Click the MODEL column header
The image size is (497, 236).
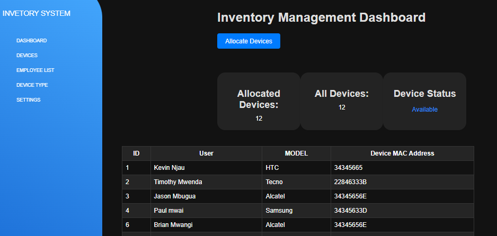(296, 153)
